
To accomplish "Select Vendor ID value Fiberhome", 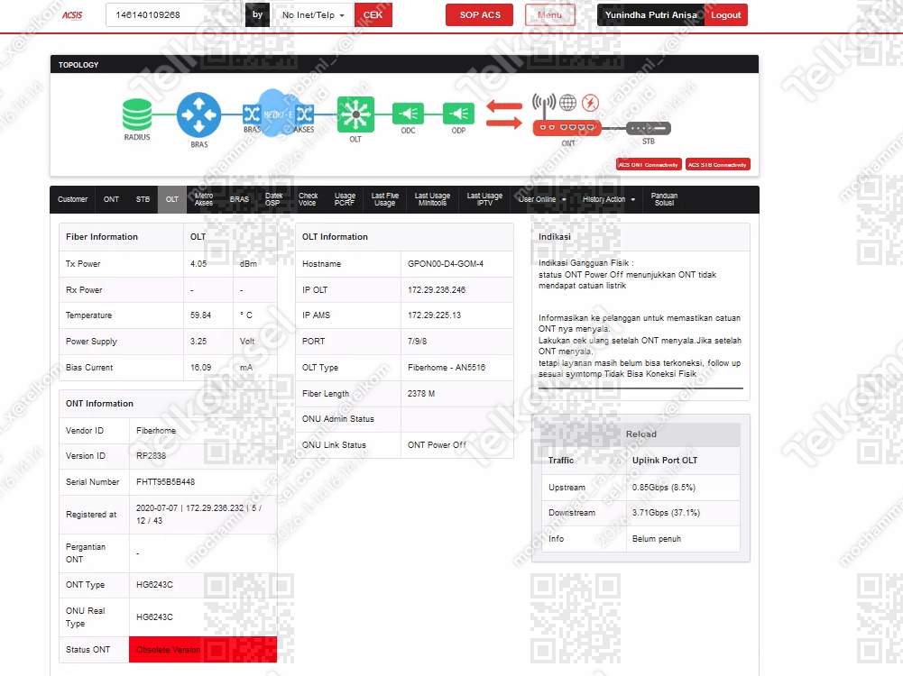I will pos(156,430).
